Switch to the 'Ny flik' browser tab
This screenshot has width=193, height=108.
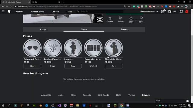(x=46, y=2)
